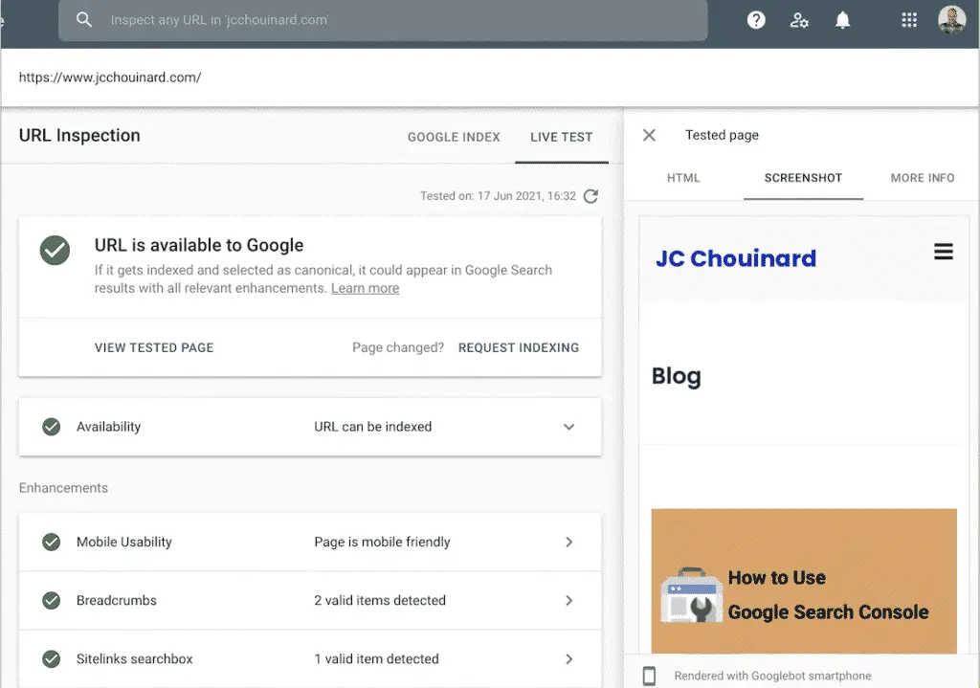Click '1 valid item detected' text
980x688 pixels.
point(376,658)
